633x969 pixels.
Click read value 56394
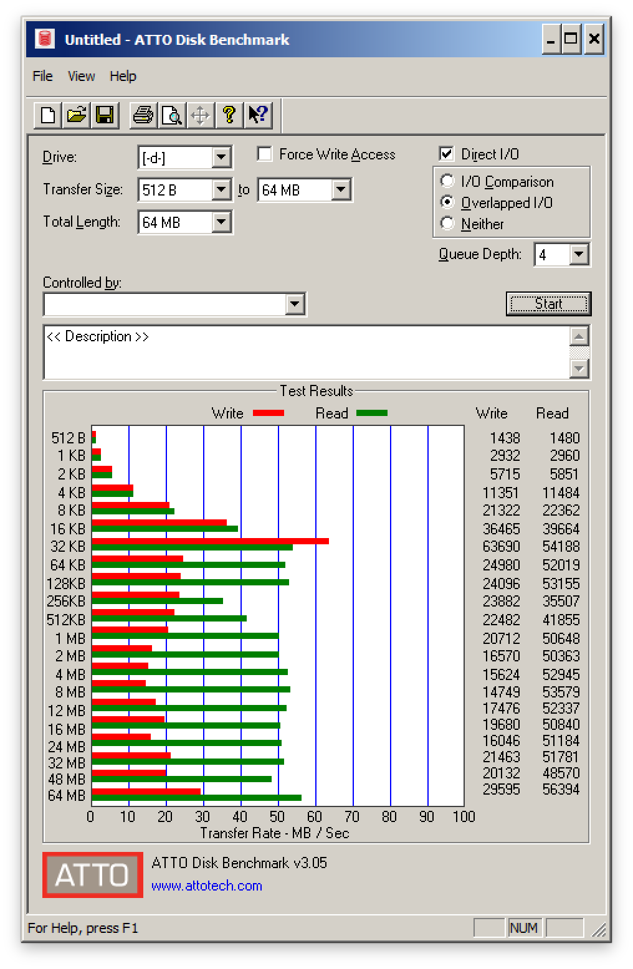[561, 789]
